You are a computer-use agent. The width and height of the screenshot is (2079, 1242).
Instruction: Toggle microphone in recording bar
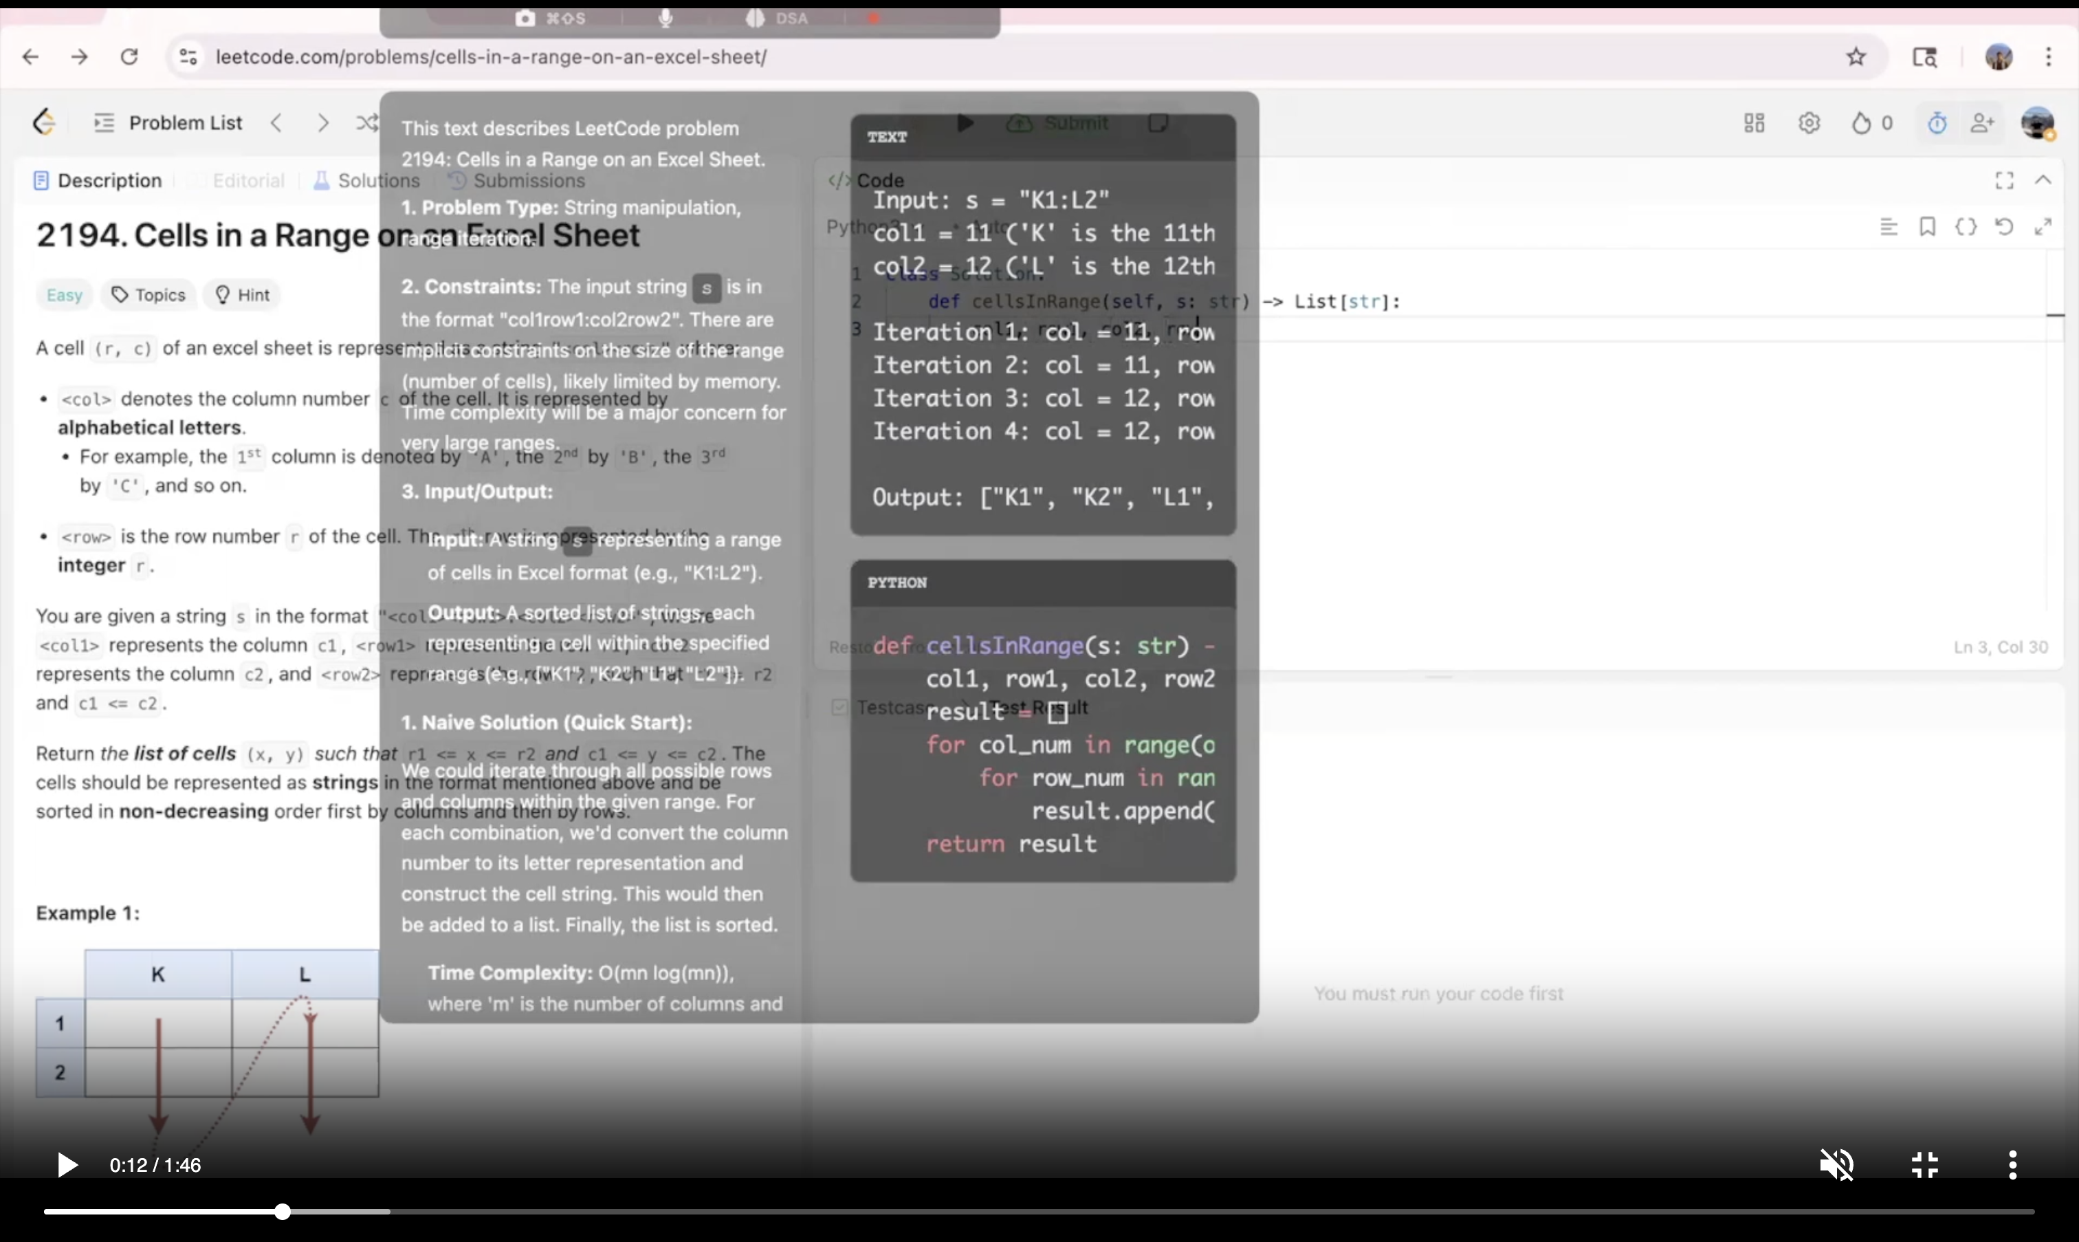coord(665,18)
